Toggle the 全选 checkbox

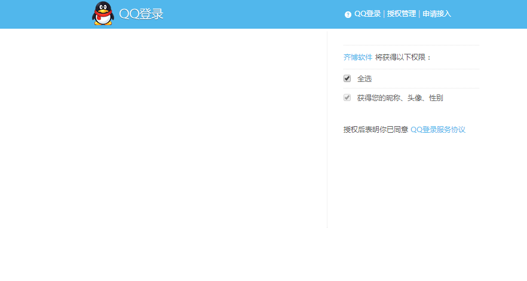[347, 78]
